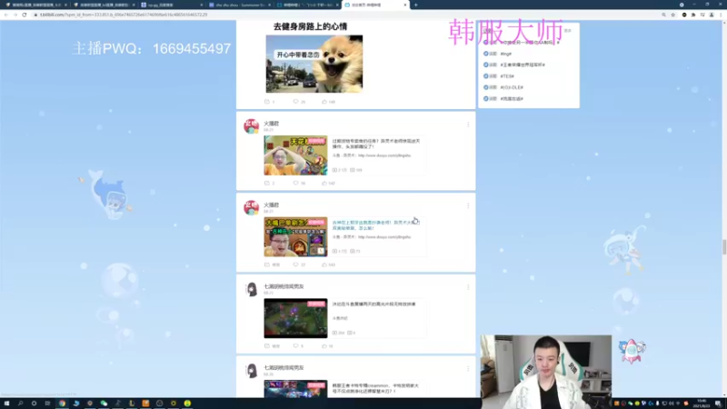Viewport: 727px width, 409px height.
Task: Open the #TES# trending topic
Action: tap(507, 76)
